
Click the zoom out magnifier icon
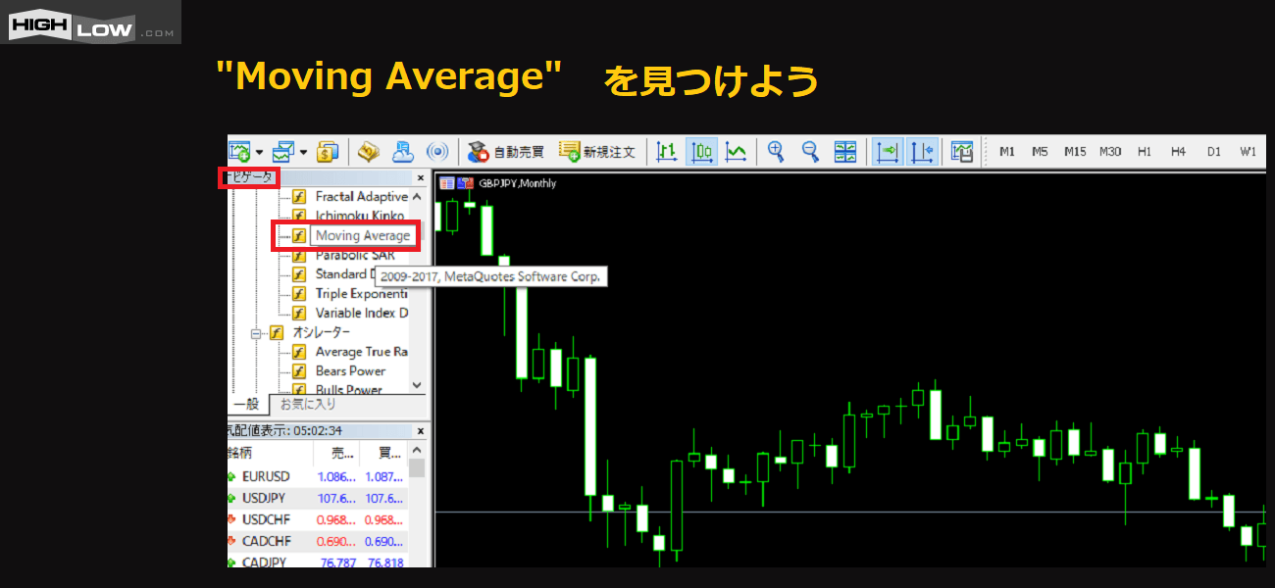pos(810,151)
